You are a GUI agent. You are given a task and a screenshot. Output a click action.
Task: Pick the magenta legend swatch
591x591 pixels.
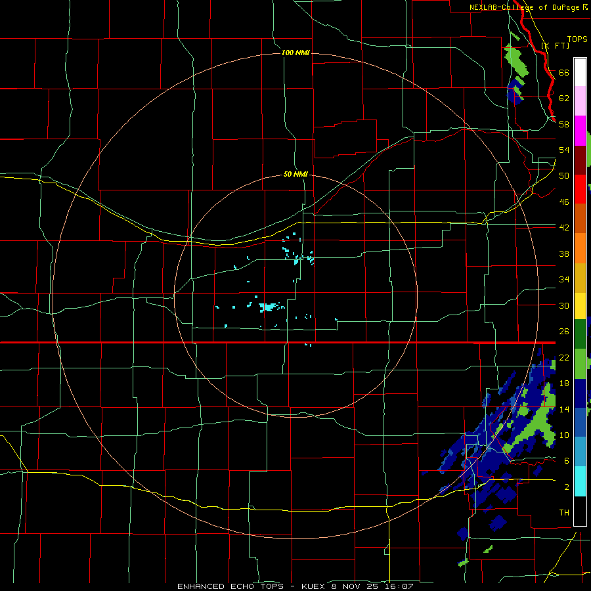pos(580,131)
